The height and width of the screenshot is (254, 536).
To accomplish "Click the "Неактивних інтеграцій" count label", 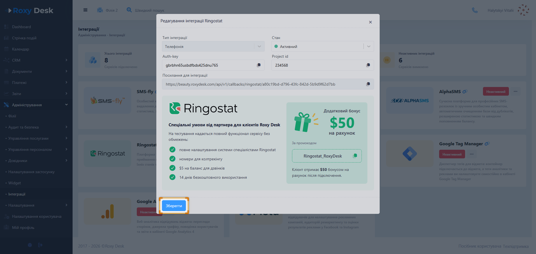I will 417,54.
